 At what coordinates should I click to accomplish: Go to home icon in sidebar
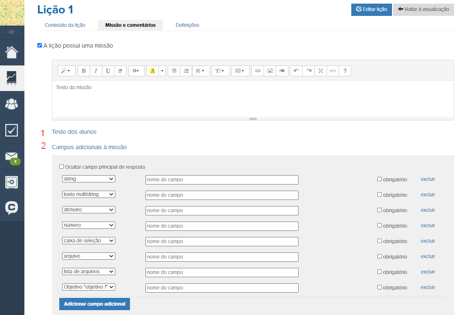point(12,52)
